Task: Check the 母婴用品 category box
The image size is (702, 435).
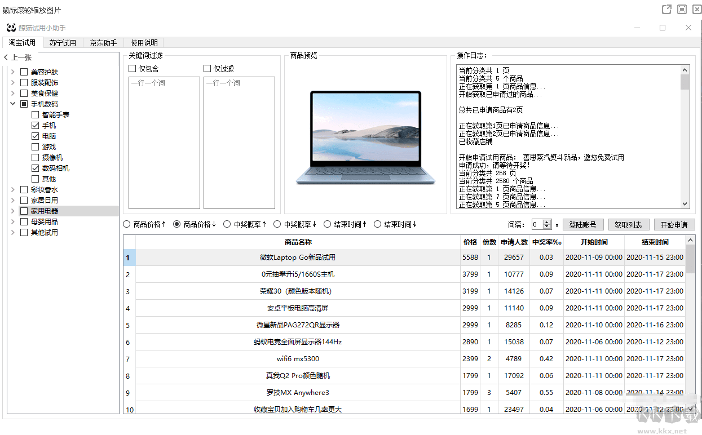Action: point(24,222)
